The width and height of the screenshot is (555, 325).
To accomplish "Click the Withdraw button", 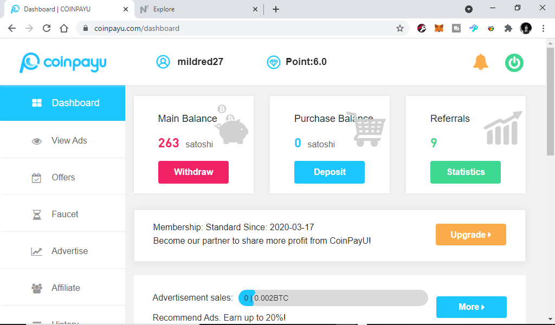I will click(193, 172).
